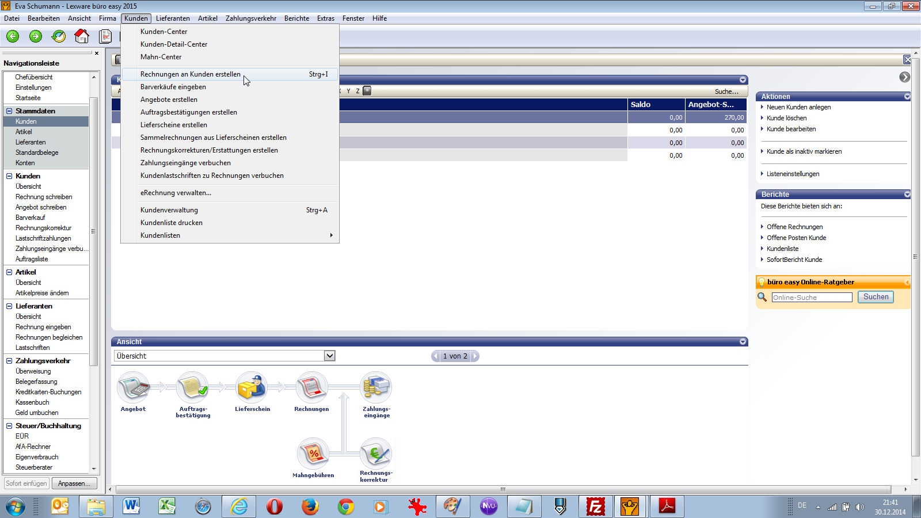
Task: Click the document icon in the toolbar
Action: [x=105, y=36]
